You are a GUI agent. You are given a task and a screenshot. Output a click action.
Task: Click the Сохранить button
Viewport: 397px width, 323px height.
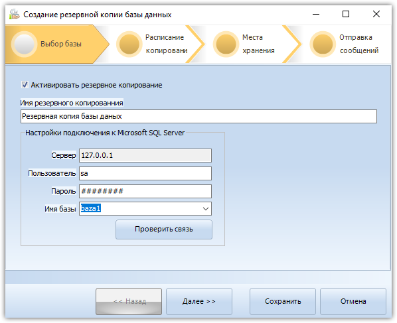283,301
